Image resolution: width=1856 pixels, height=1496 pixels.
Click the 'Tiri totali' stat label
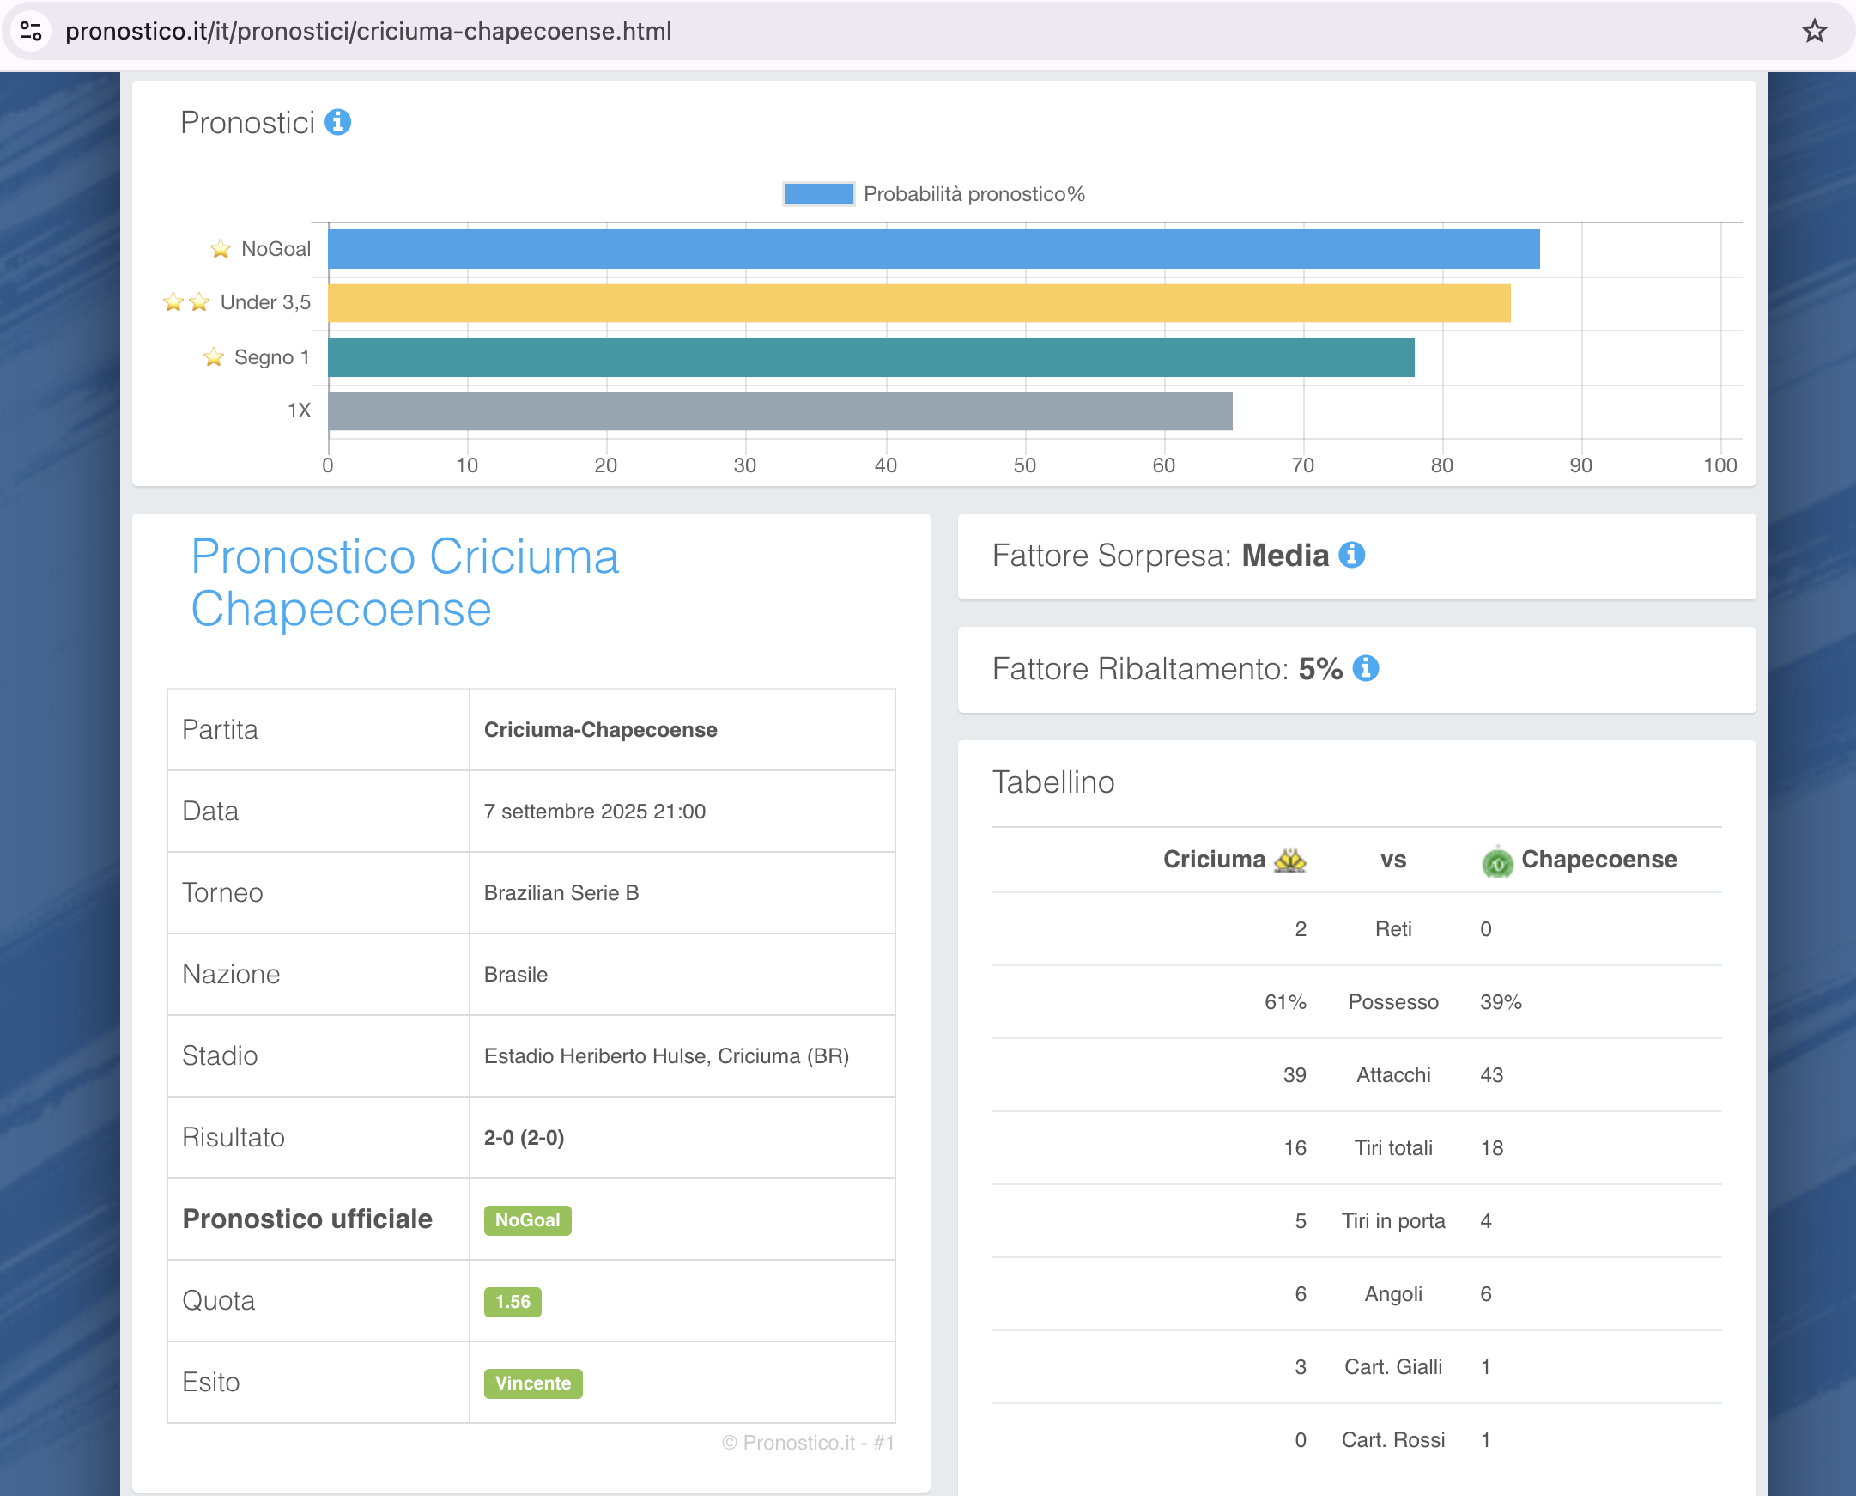[x=1392, y=1148]
